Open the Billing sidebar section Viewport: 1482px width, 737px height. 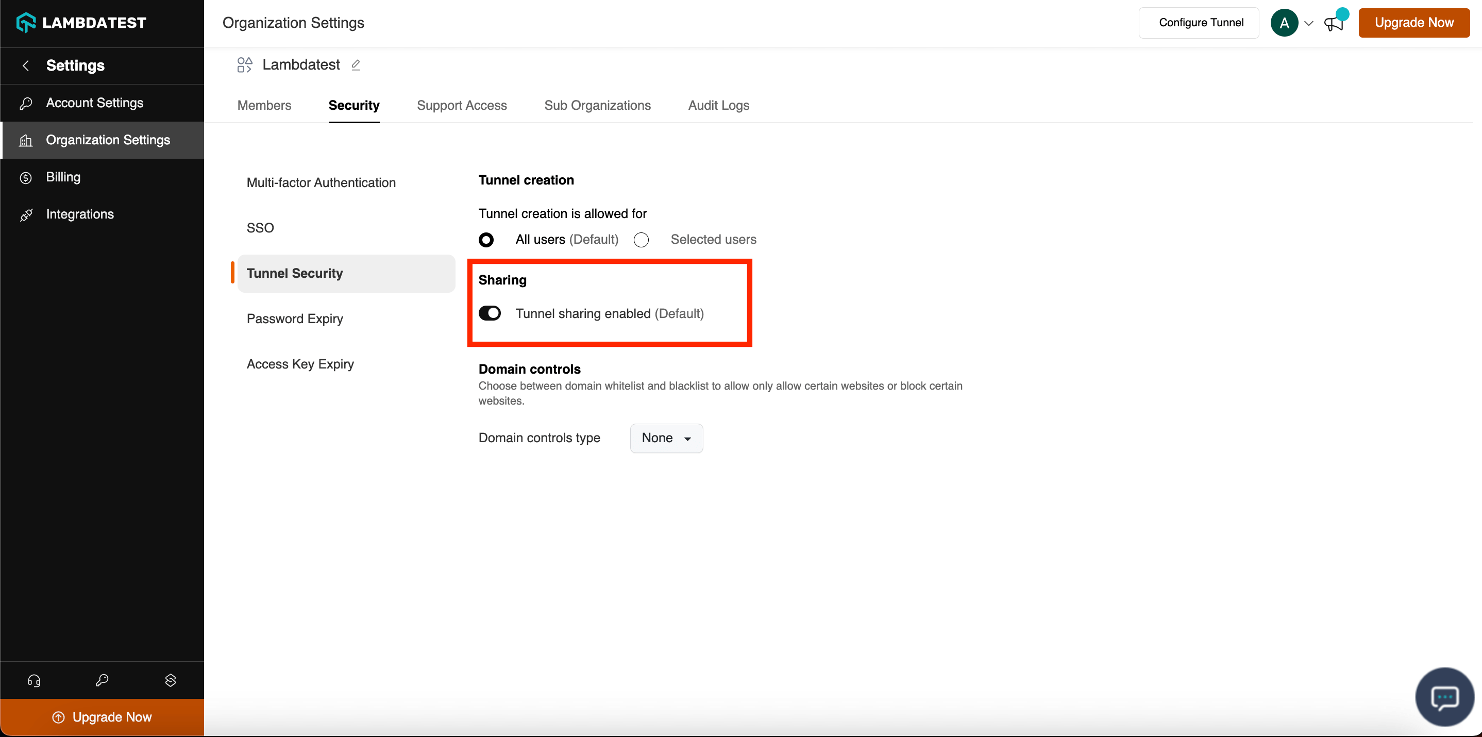[63, 177]
